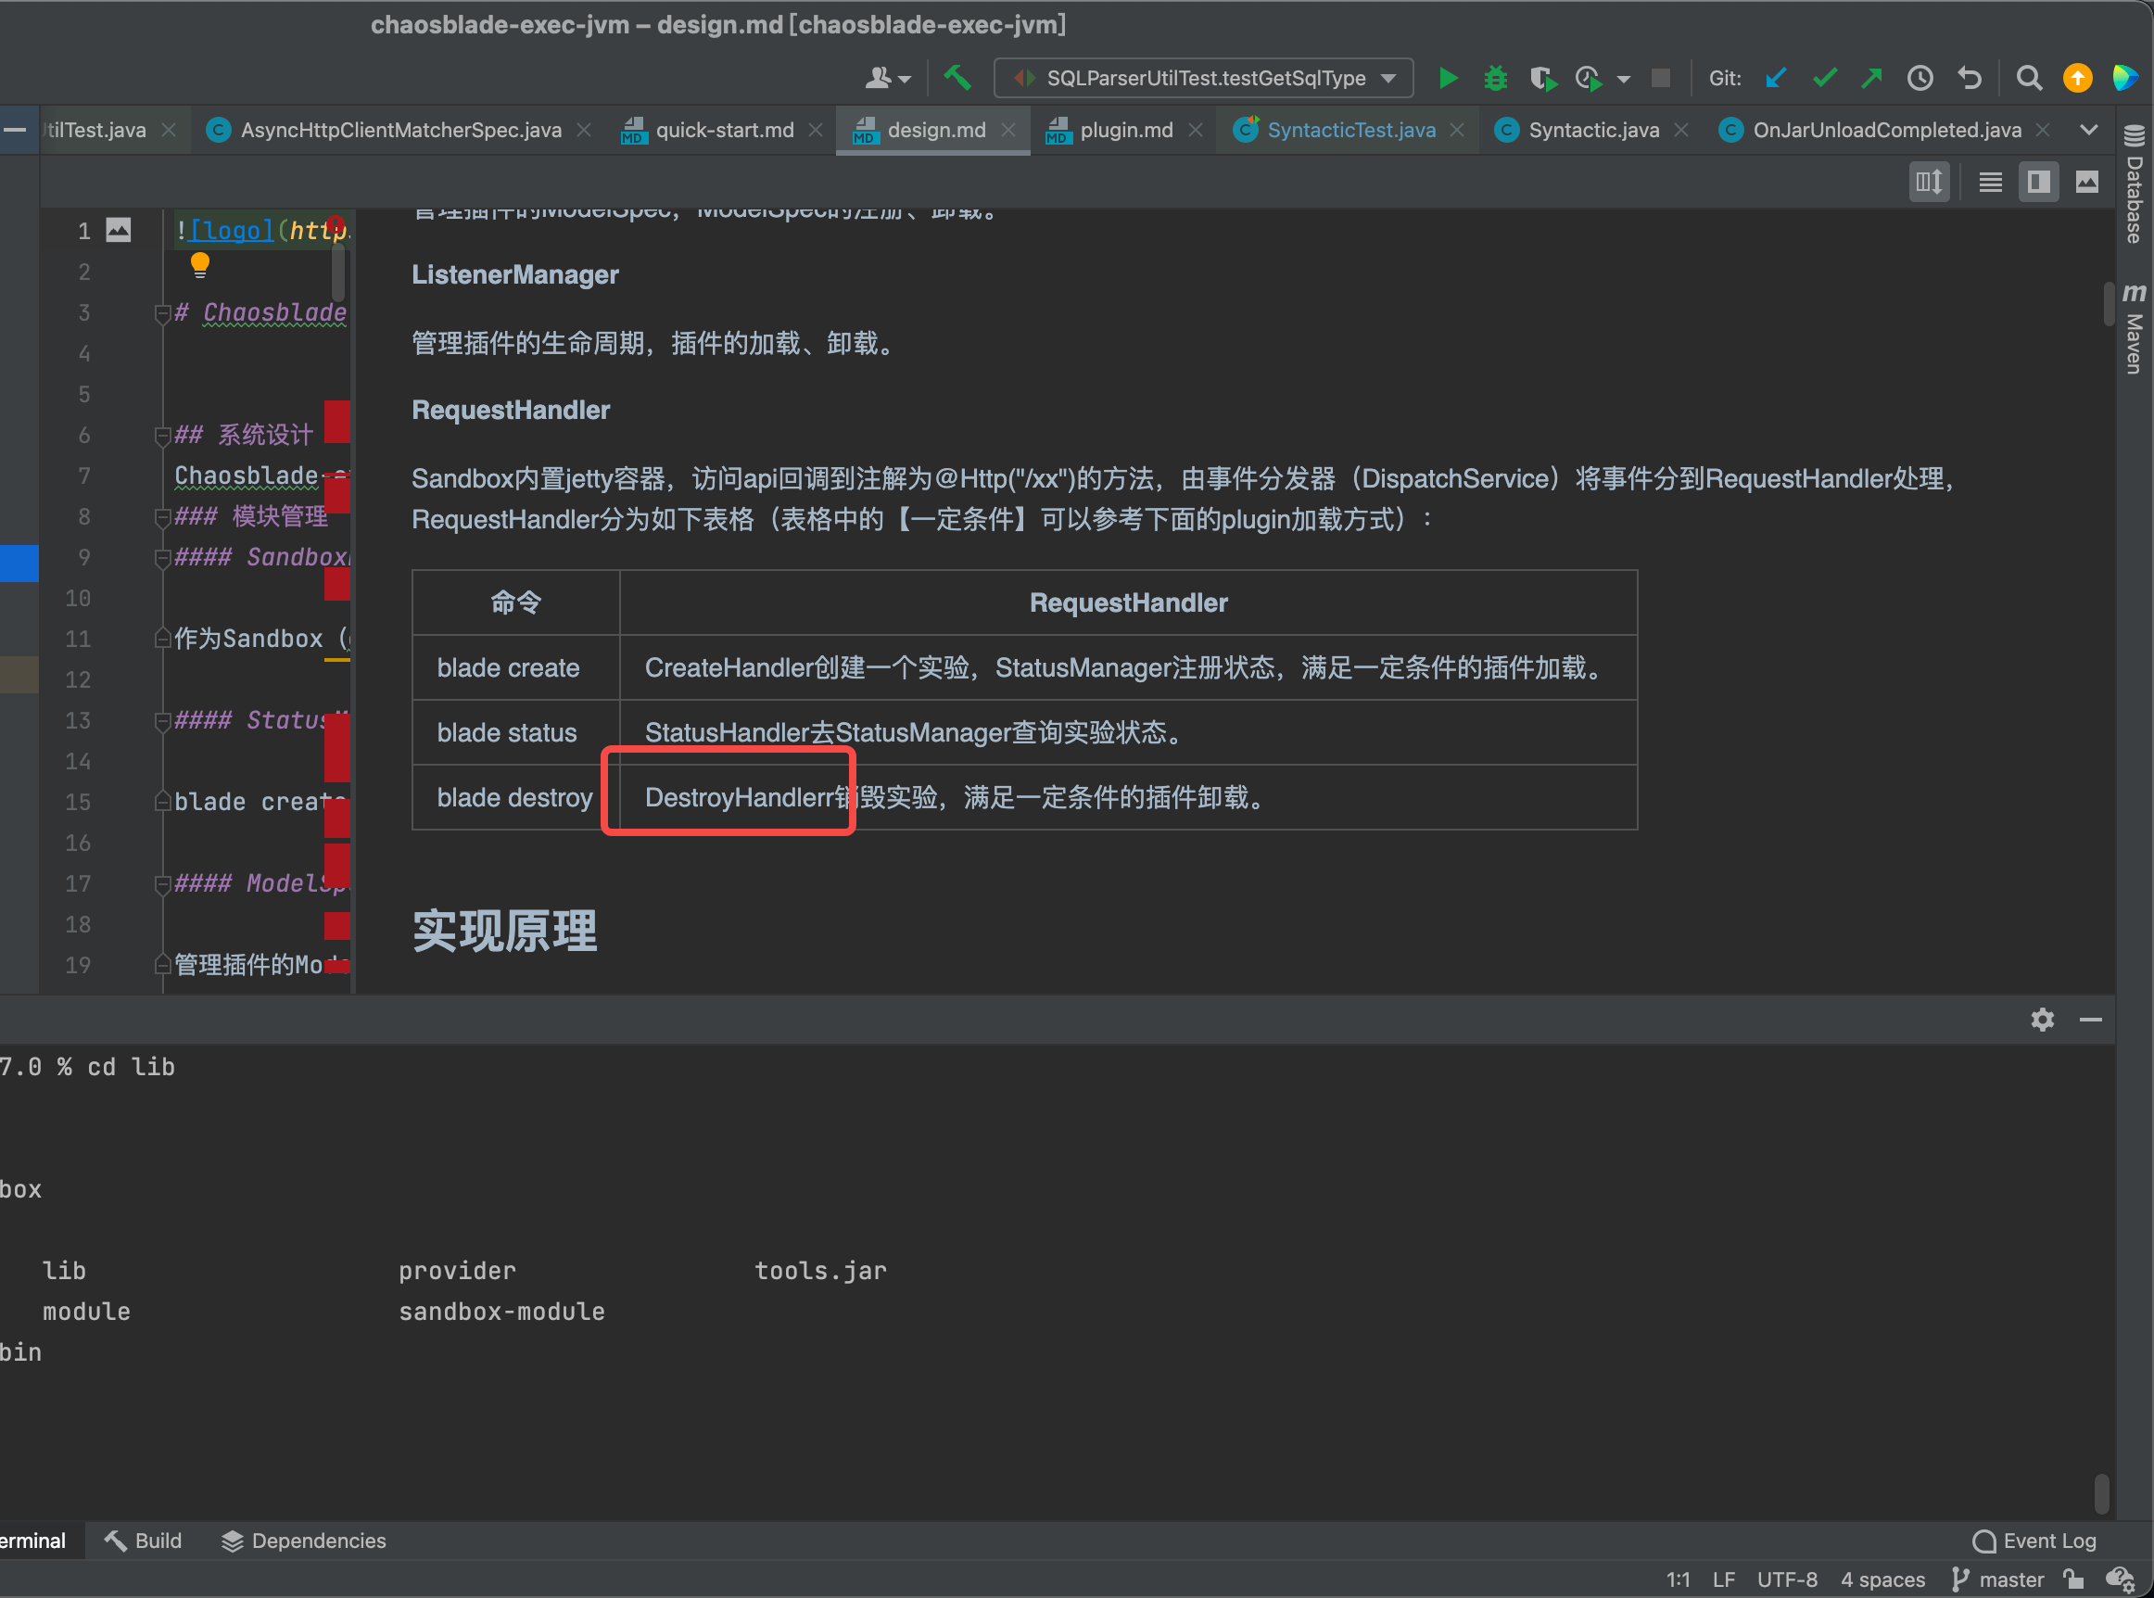
Task: Open the Database side panel
Action: coord(2134,184)
